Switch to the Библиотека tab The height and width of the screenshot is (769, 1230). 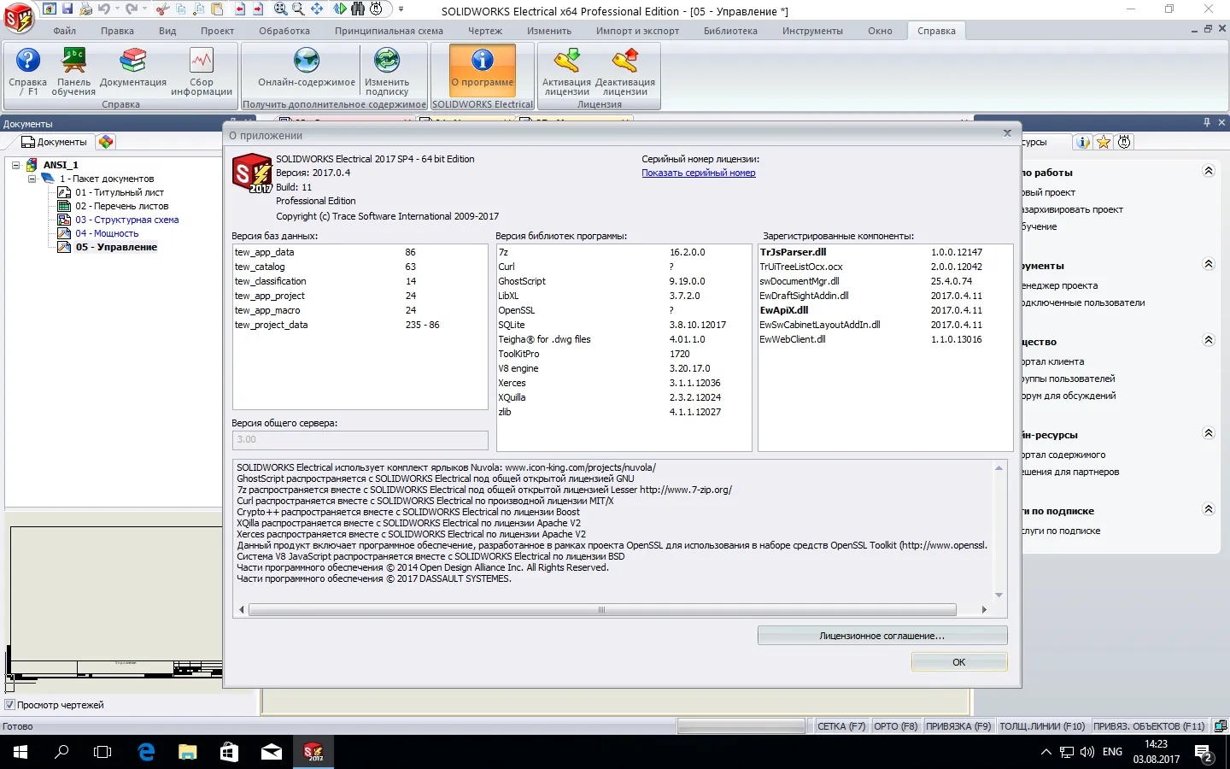pos(730,31)
